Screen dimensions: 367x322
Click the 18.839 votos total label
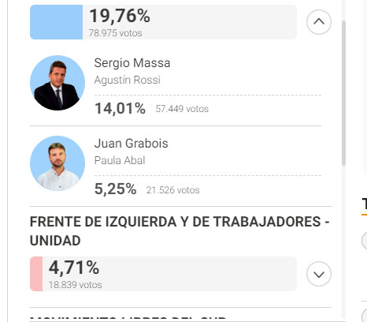coord(76,285)
